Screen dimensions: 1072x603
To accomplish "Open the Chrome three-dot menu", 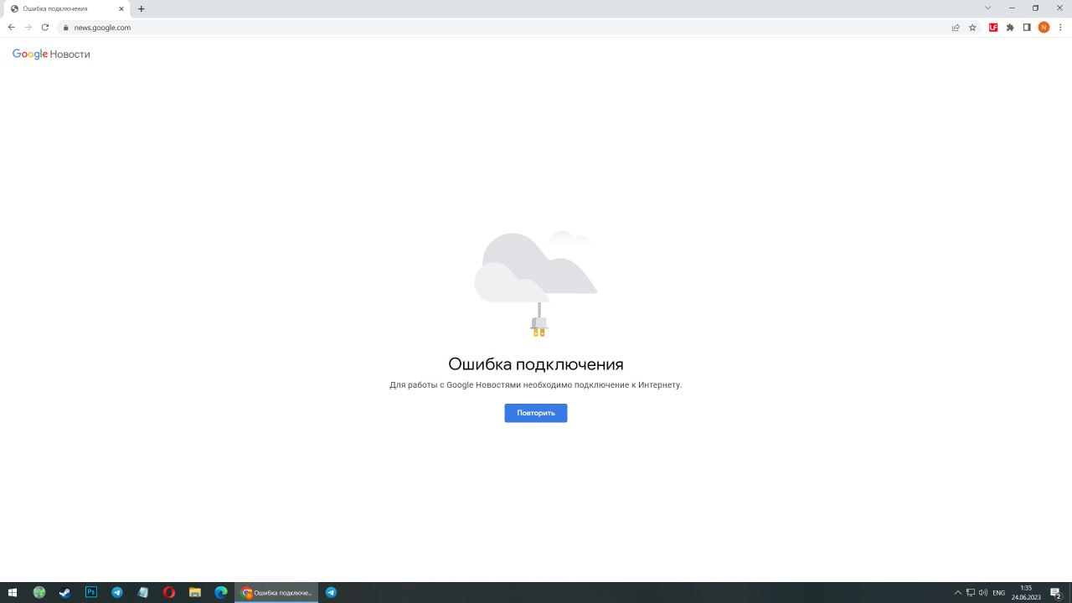I will click(1060, 28).
